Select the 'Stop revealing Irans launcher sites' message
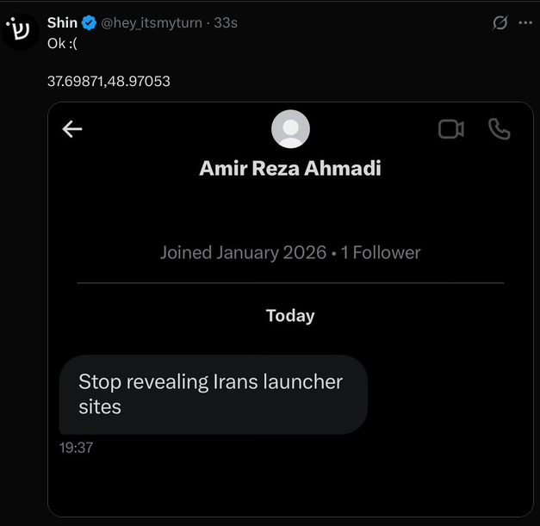 pyautogui.click(x=214, y=394)
